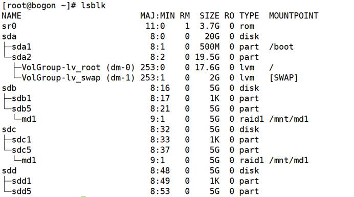Viewport: 354px width, 197px height.
Task: Select the partition name sdd5
Action: pyautogui.click(x=21, y=191)
